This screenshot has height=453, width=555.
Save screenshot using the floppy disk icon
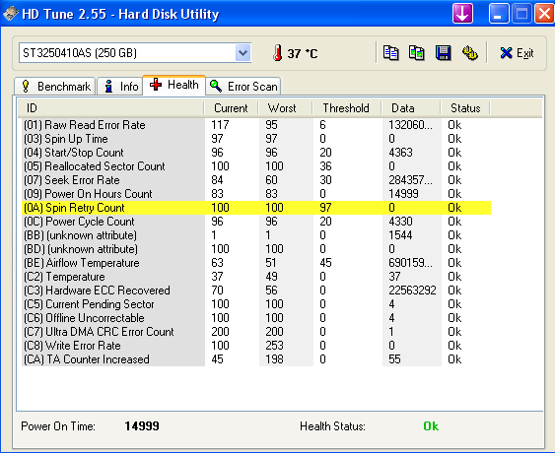point(444,53)
